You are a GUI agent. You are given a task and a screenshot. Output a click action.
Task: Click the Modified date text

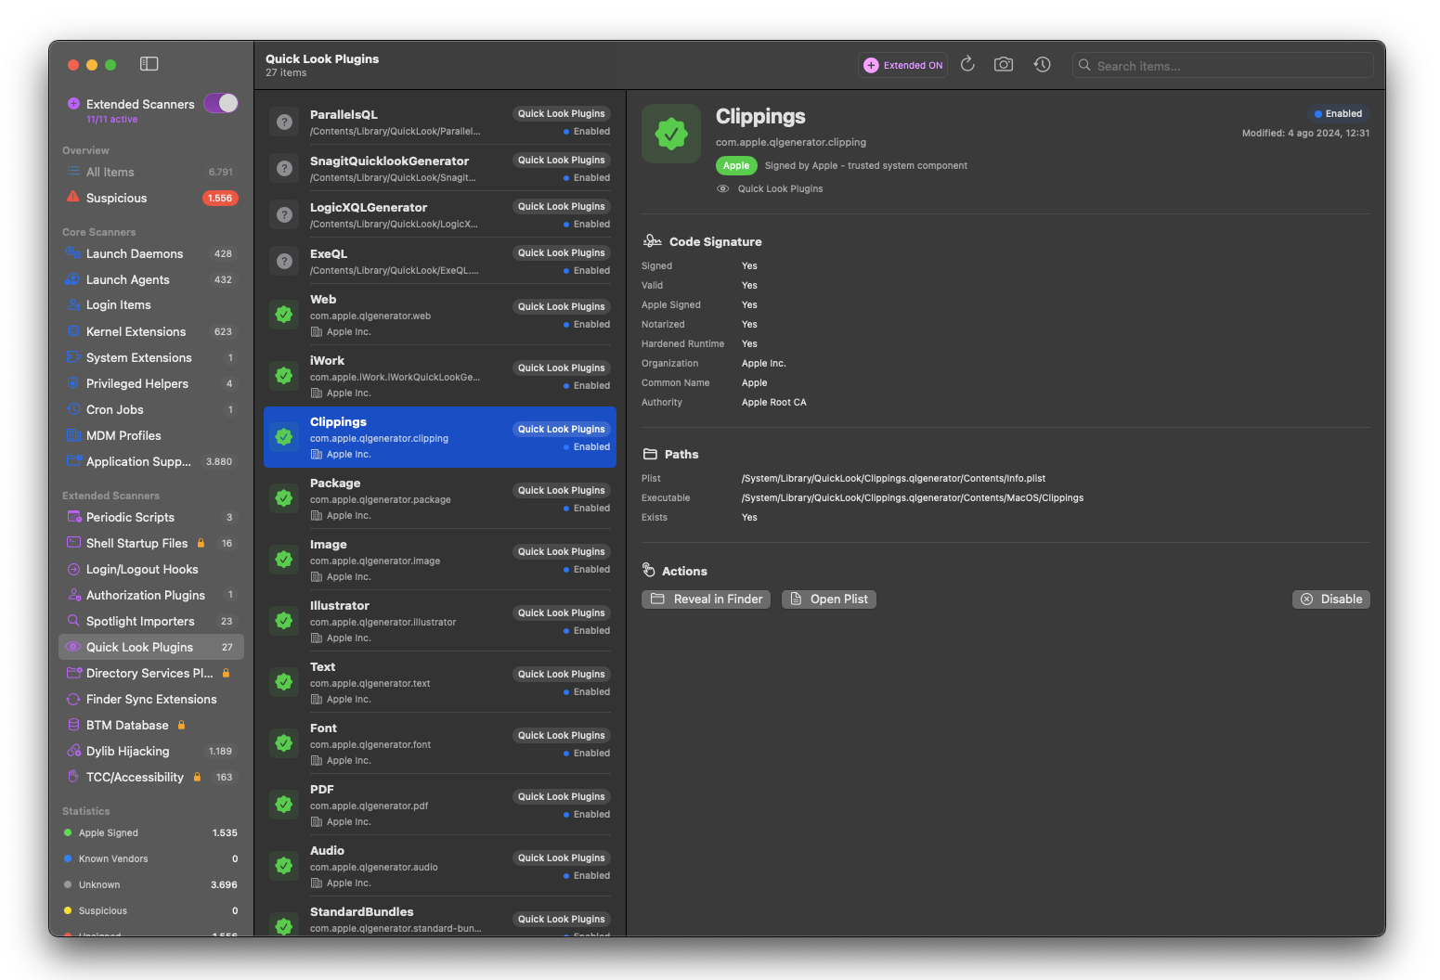pos(1305,133)
